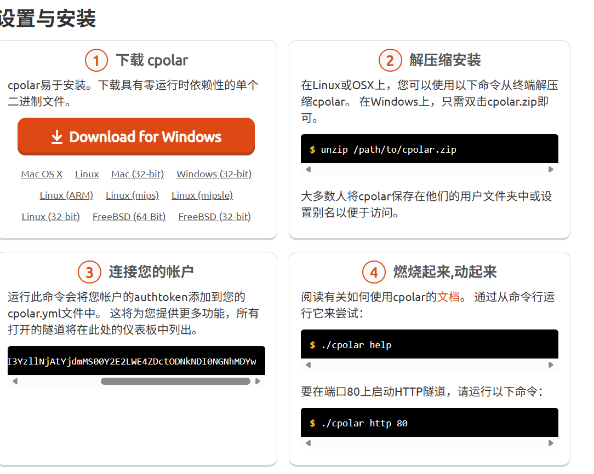The height and width of the screenshot is (474, 594).
Task: Click the authtoken string in the code box
Action: tap(132, 362)
